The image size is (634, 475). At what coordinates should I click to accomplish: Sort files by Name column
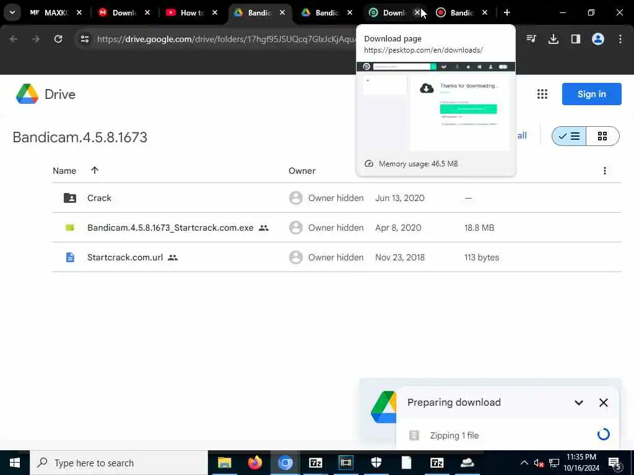pyautogui.click(x=64, y=171)
